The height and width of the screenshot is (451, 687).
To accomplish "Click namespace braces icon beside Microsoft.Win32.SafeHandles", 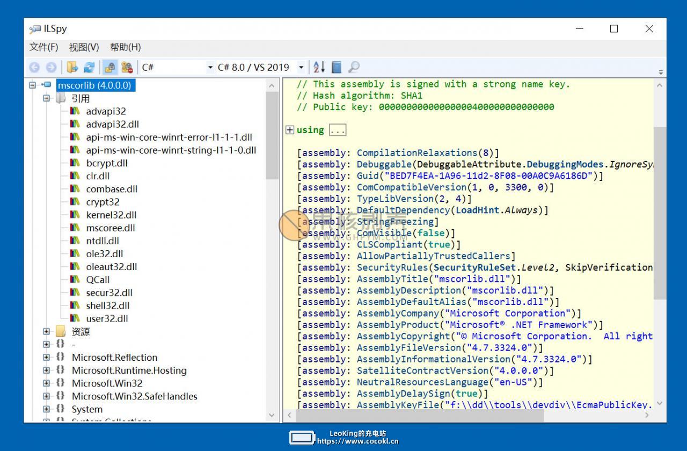I will pyautogui.click(x=61, y=396).
